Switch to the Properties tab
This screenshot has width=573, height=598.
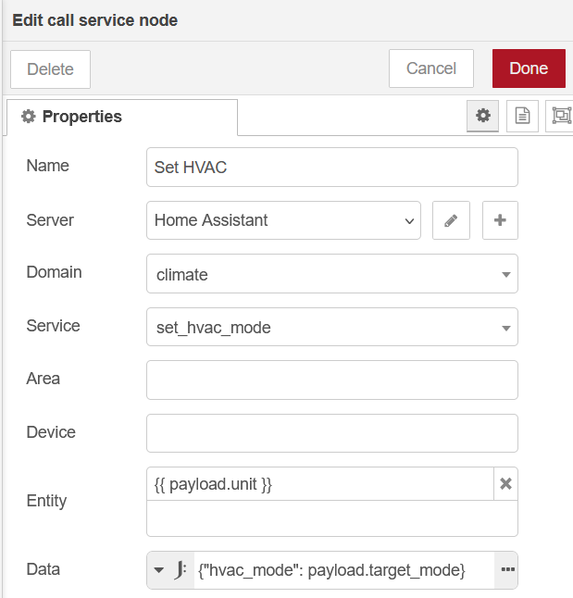point(121,117)
